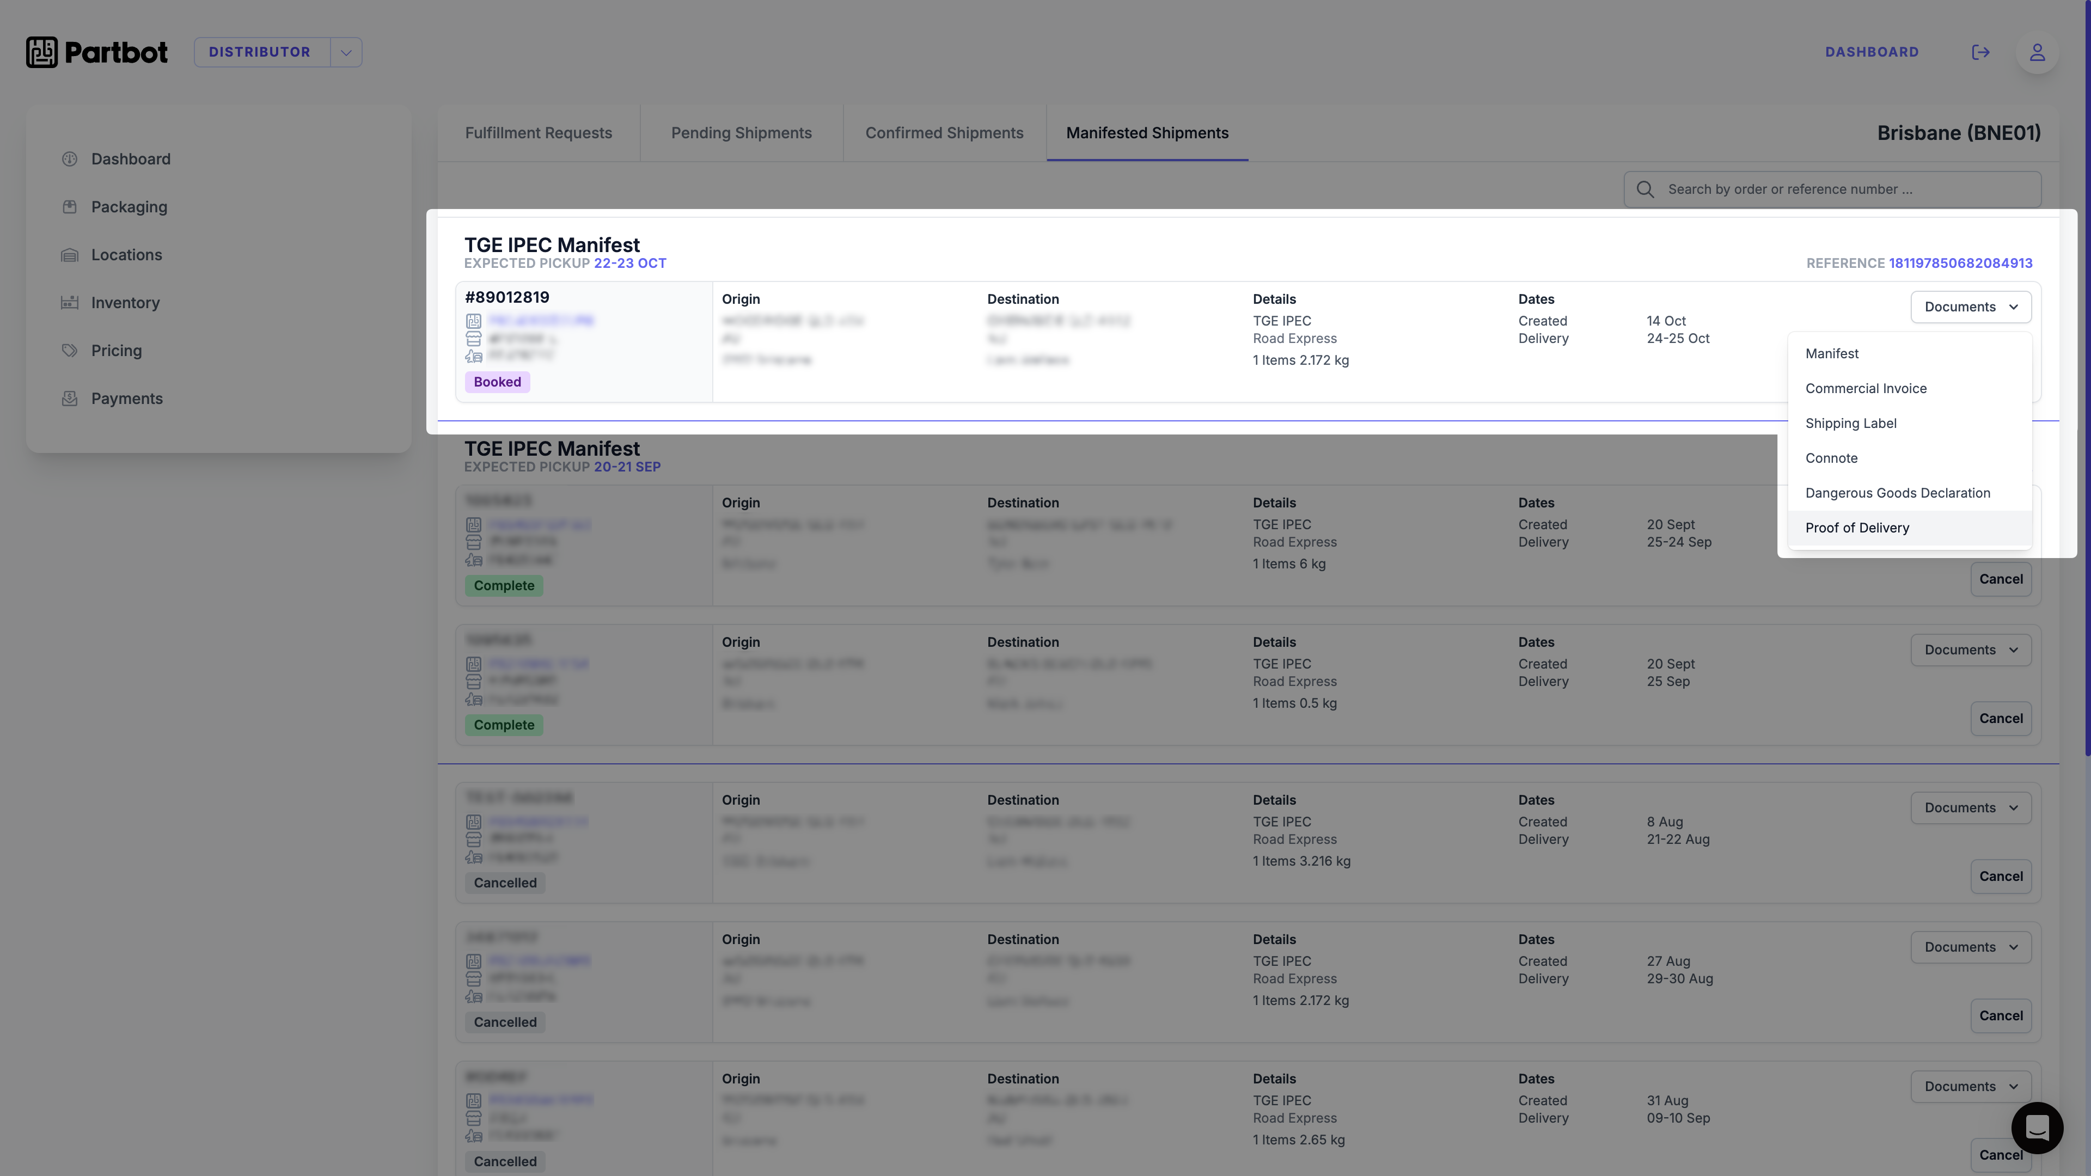This screenshot has width=2091, height=1176.
Task: Open the user profile icon
Action: 2037,52
